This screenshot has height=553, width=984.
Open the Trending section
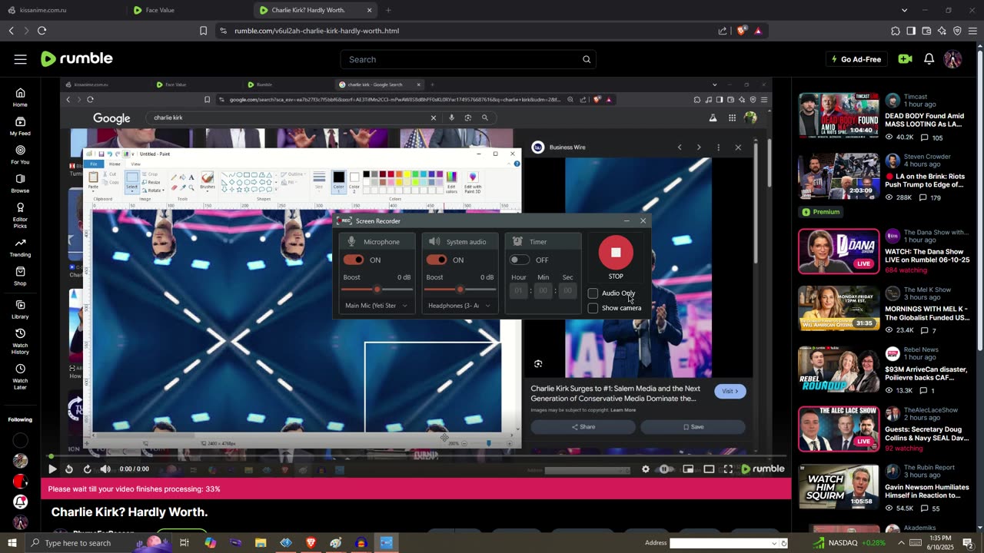(x=20, y=247)
